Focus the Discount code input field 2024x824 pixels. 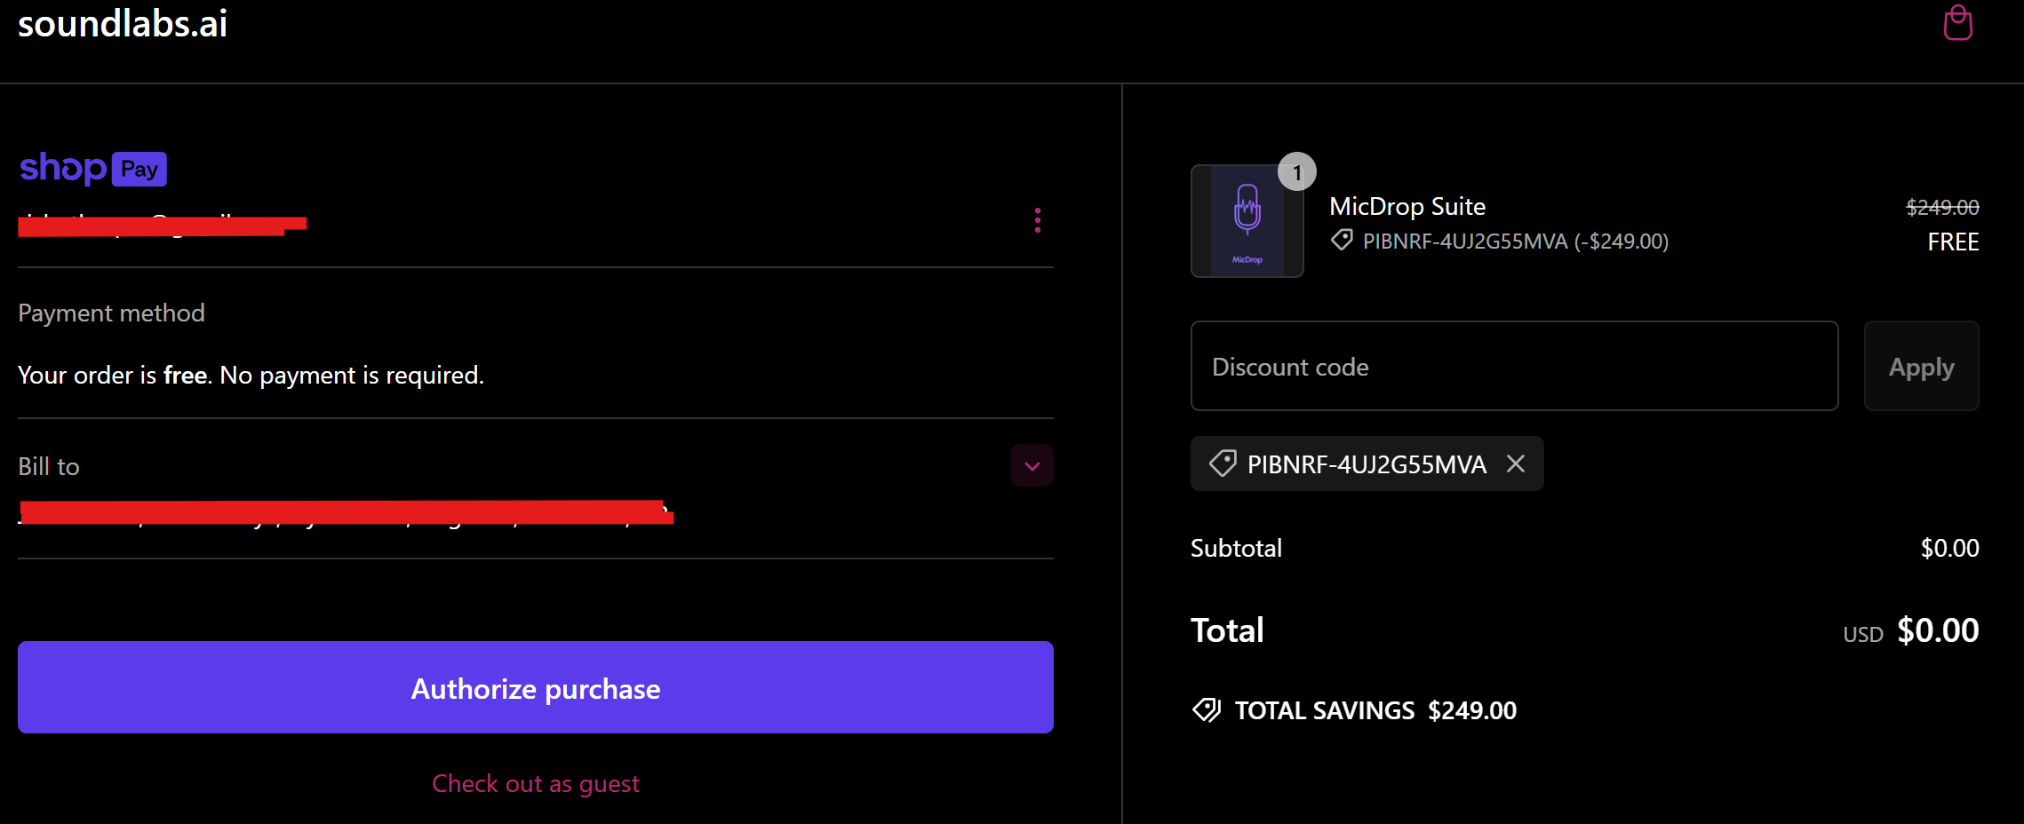point(1514,367)
